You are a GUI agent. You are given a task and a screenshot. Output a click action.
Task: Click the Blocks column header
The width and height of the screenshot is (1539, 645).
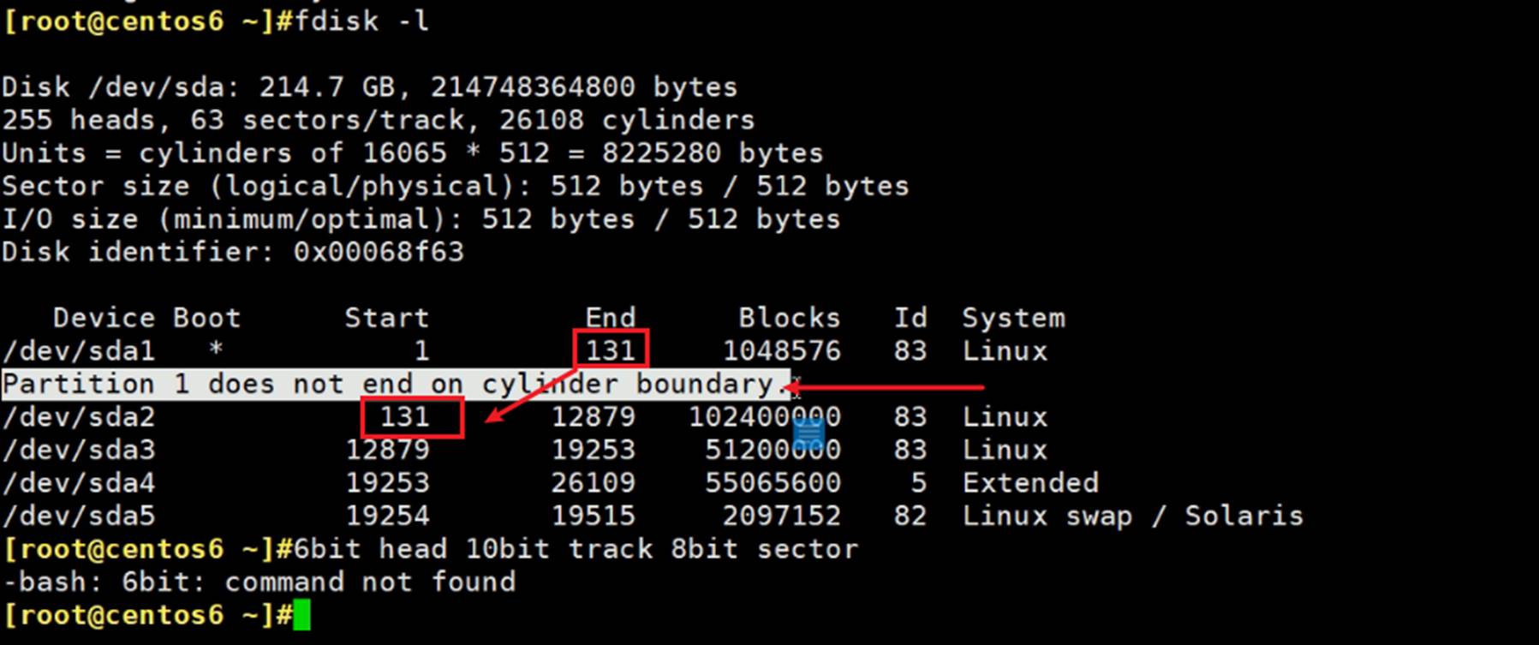(789, 318)
